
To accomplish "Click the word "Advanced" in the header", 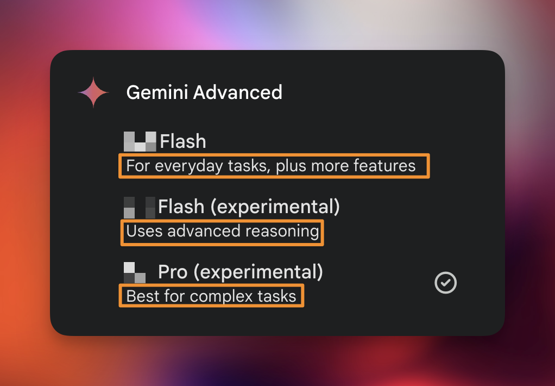I will tap(238, 92).
